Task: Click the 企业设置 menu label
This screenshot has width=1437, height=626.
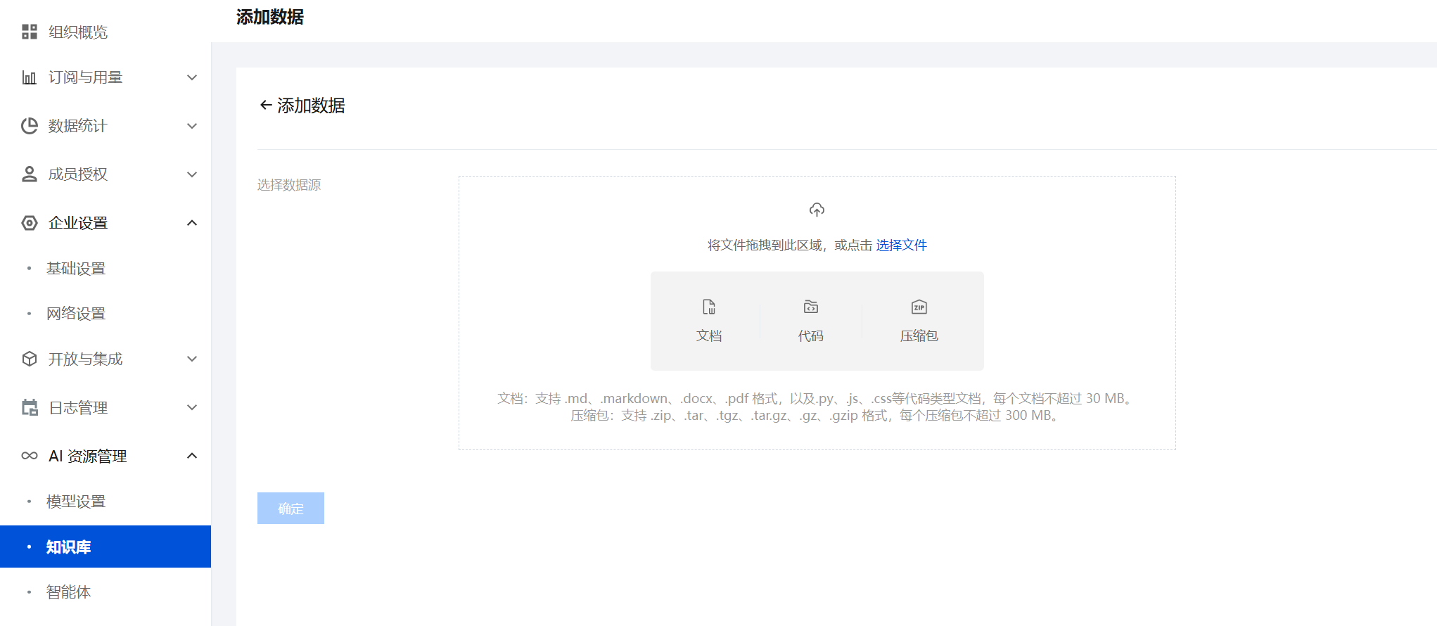Action: tap(78, 223)
